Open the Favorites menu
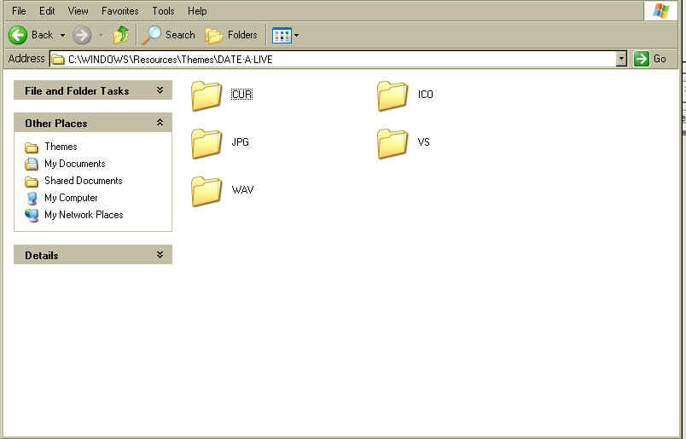Screen dimensions: 686x439 point(119,11)
